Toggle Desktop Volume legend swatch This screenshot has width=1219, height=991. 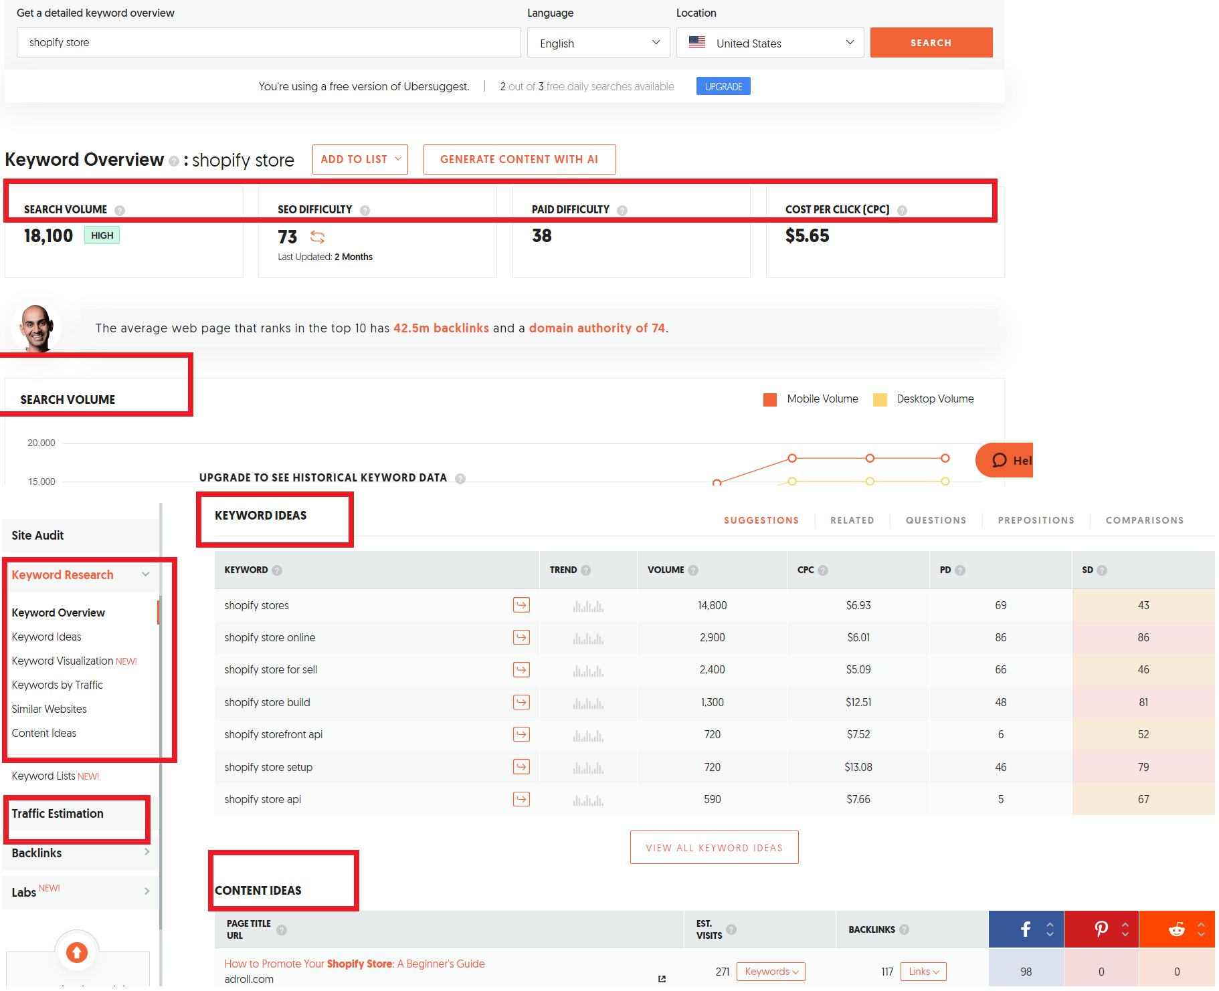[x=880, y=399]
